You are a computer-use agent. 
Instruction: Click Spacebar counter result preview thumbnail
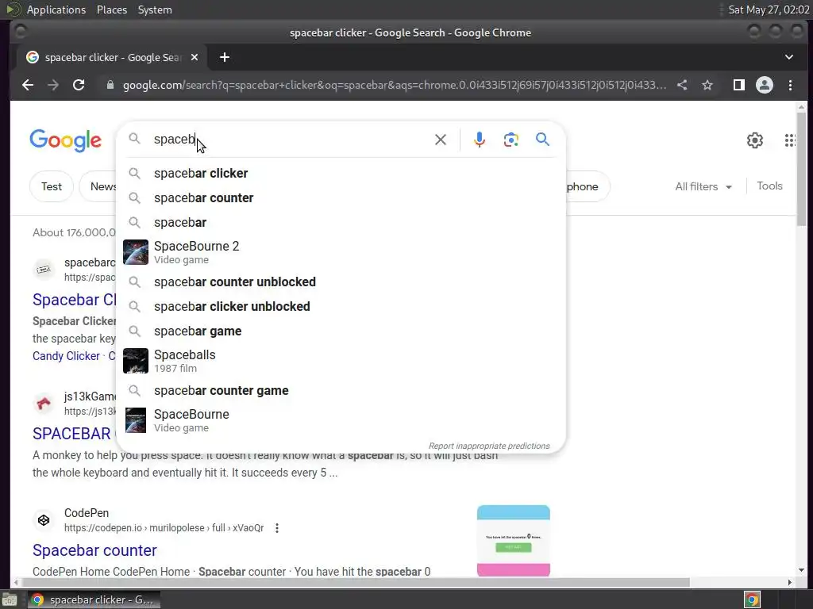[514, 541]
